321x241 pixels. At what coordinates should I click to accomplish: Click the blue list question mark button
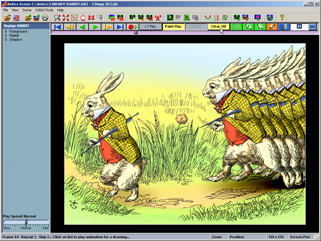284,27
